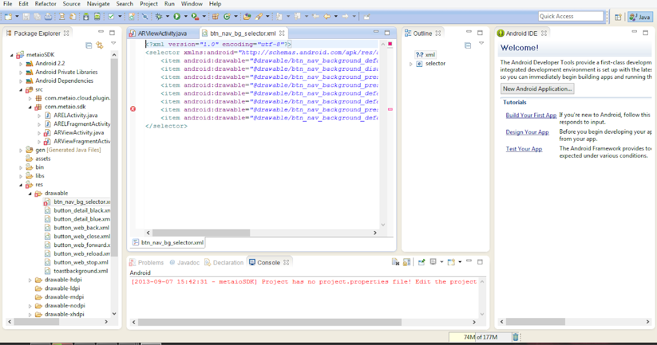Expand the selector node in Outline

tap(411, 64)
